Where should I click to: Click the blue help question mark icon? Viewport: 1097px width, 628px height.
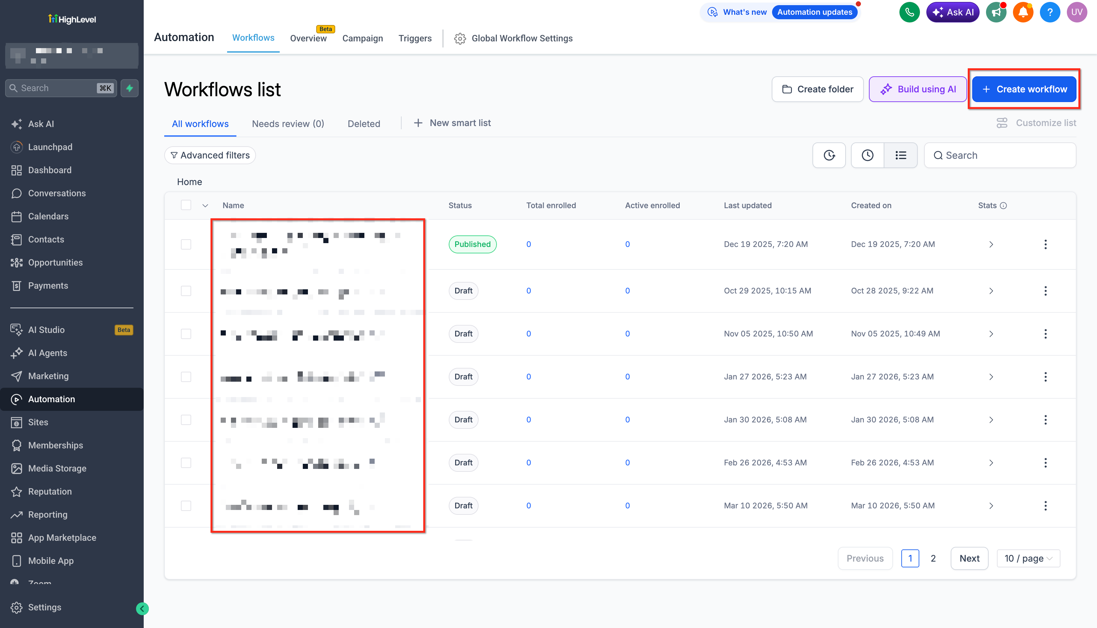point(1050,12)
